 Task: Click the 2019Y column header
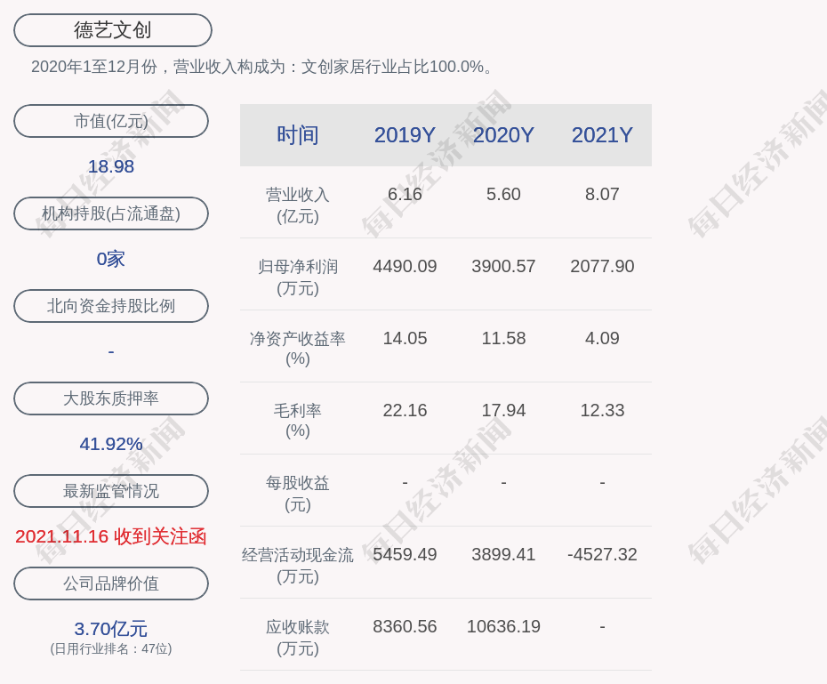[x=405, y=135]
